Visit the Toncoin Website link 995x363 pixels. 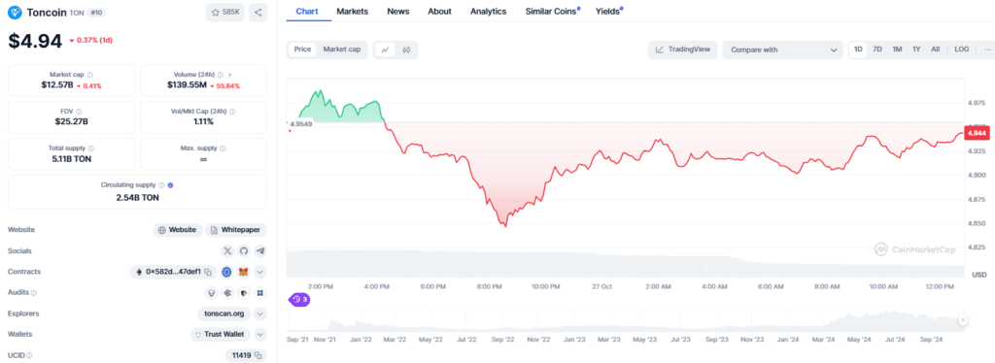pyautogui.click(x=179, y=230)
